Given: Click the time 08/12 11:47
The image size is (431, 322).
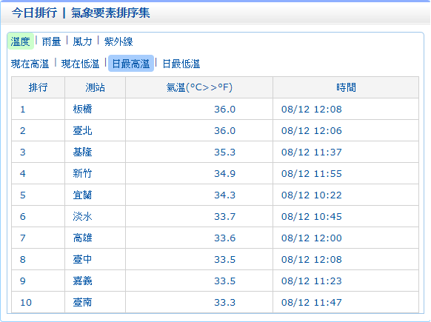Looking at the screenshot, I should pos(312,303).
